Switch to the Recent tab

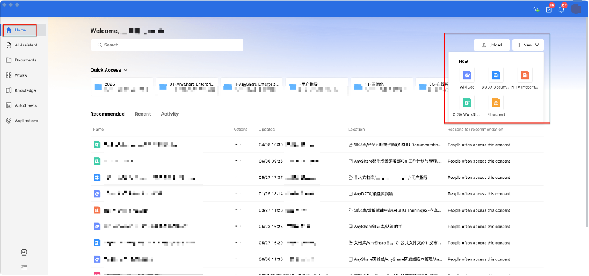142,114
